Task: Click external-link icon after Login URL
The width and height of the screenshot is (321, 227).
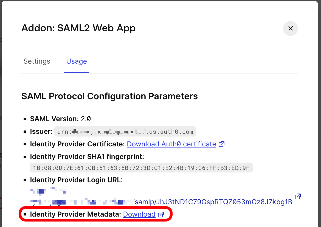Action: [298, 196]
